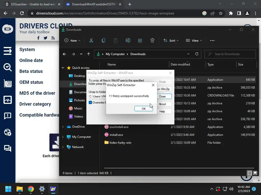Open the Chrome profile icon
The height and width of the screenshot is (195, 261).
(x=247, y=13)
